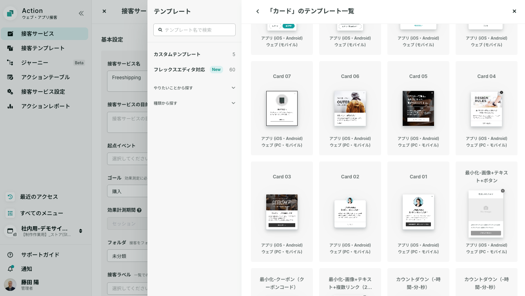Click the 藤田 陽 user avatar
This screenshot has width=525, height=296.
click(10, 285)
